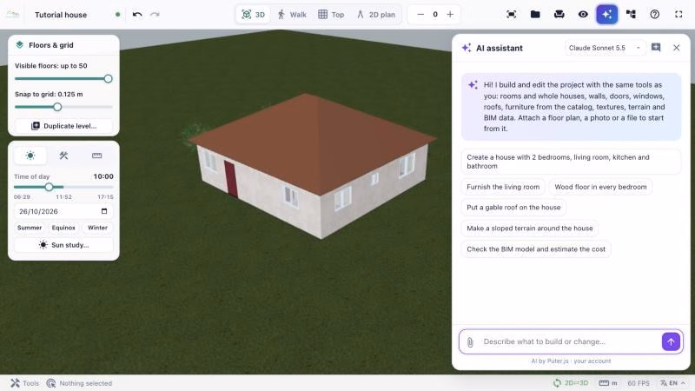The height and width of the screenshot is (391, 695).
Task: Click the house logo icon
Action: point(12,14)
